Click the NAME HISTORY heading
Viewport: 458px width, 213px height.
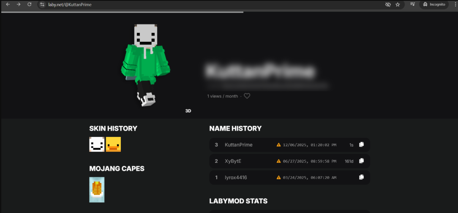235,128
